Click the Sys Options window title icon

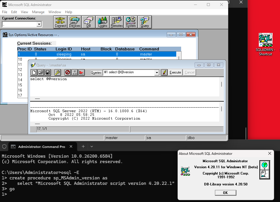point(5,35)
